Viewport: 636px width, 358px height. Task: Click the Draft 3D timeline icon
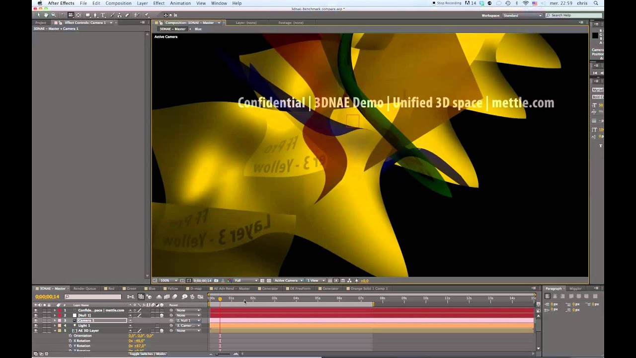[149, 297]
